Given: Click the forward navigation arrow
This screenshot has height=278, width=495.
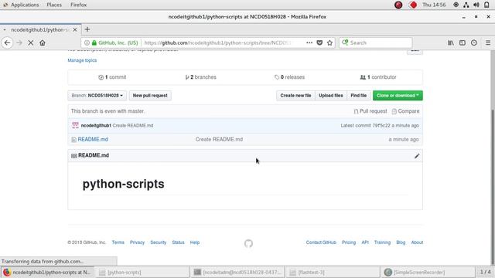Looking at the screenshot, I should click(x=19, y=43).
